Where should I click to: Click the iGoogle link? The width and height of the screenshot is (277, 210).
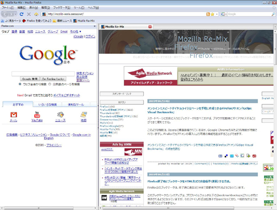pyautogui.click(x=78, y=36)
